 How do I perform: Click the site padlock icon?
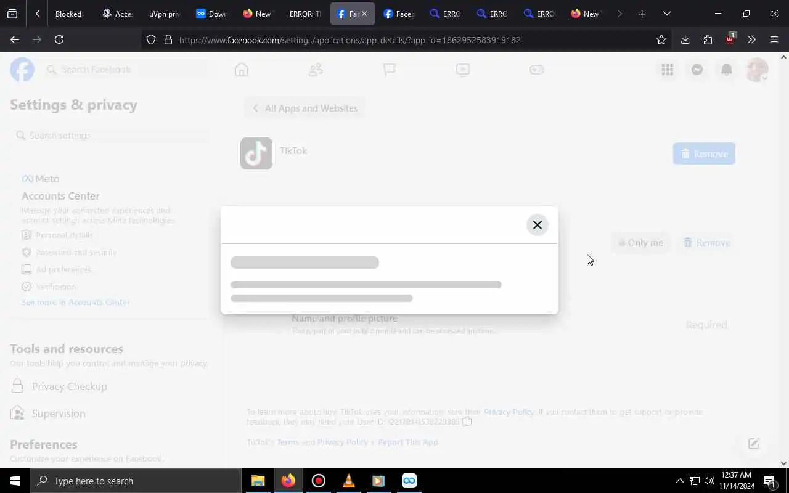(168, 39)
